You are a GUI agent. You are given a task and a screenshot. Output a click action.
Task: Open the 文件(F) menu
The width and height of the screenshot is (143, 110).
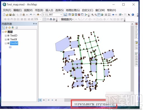pos(7,10)
